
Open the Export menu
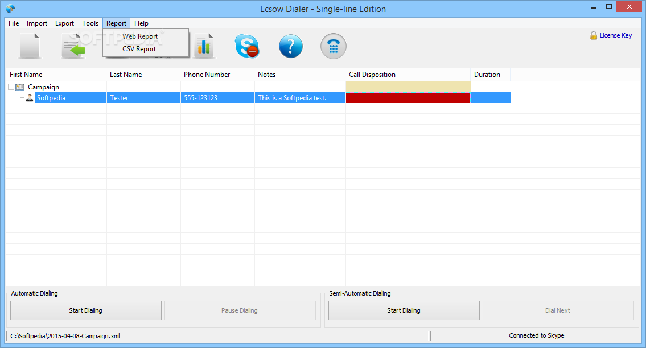65,23
